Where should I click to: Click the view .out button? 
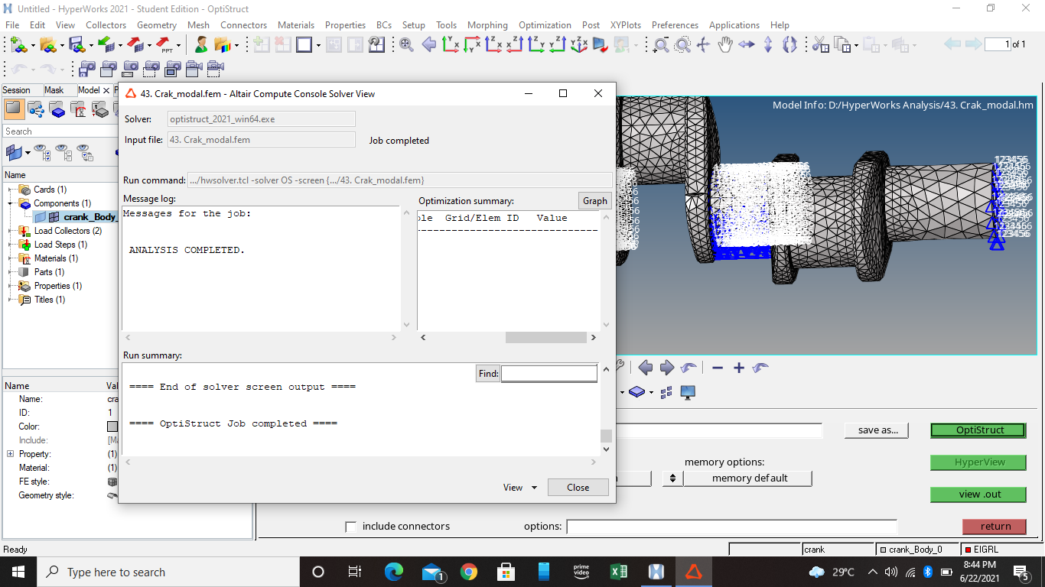pyautogui.click(x=979, y=495)
